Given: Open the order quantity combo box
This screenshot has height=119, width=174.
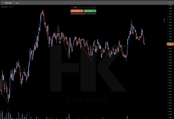Looking at the screenshot, I should pos(83,7).
